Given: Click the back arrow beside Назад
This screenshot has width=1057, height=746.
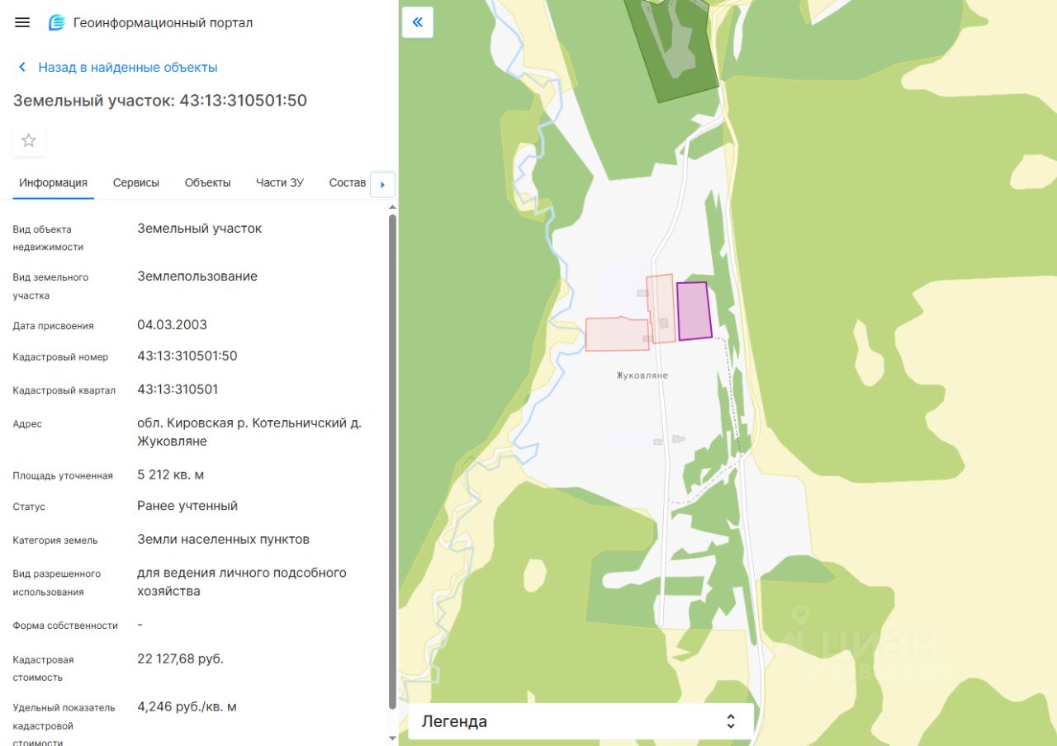Looking at the screenshot, I should click(x=22, y=68).
